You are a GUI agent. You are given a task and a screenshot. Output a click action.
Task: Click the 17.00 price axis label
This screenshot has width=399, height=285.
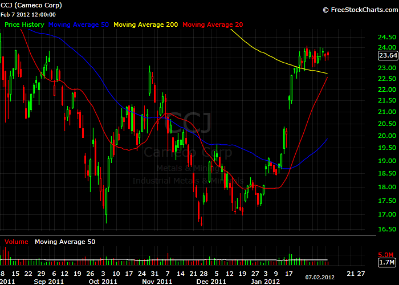387,214
